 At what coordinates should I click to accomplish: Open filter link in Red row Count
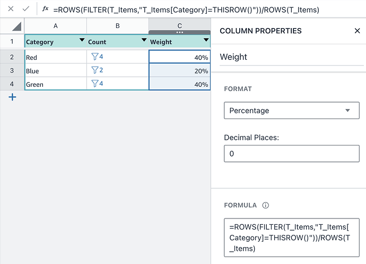pyautogui.click(x=97, y=56)
